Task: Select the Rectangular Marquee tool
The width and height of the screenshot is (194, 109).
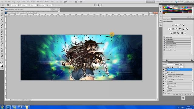Action: point(2,13)
